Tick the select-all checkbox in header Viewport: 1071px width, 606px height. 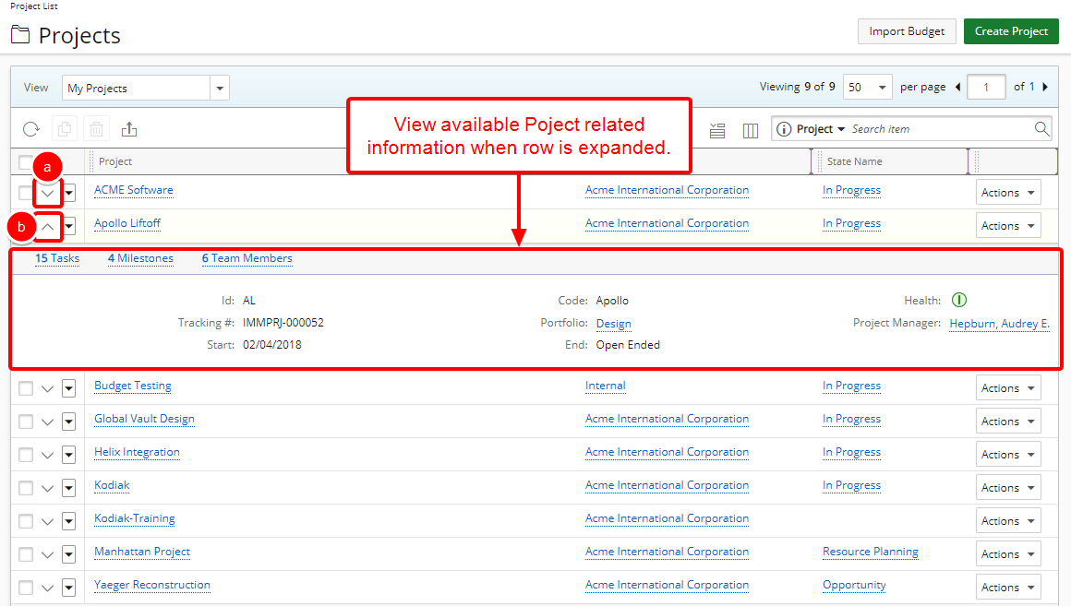26,162
